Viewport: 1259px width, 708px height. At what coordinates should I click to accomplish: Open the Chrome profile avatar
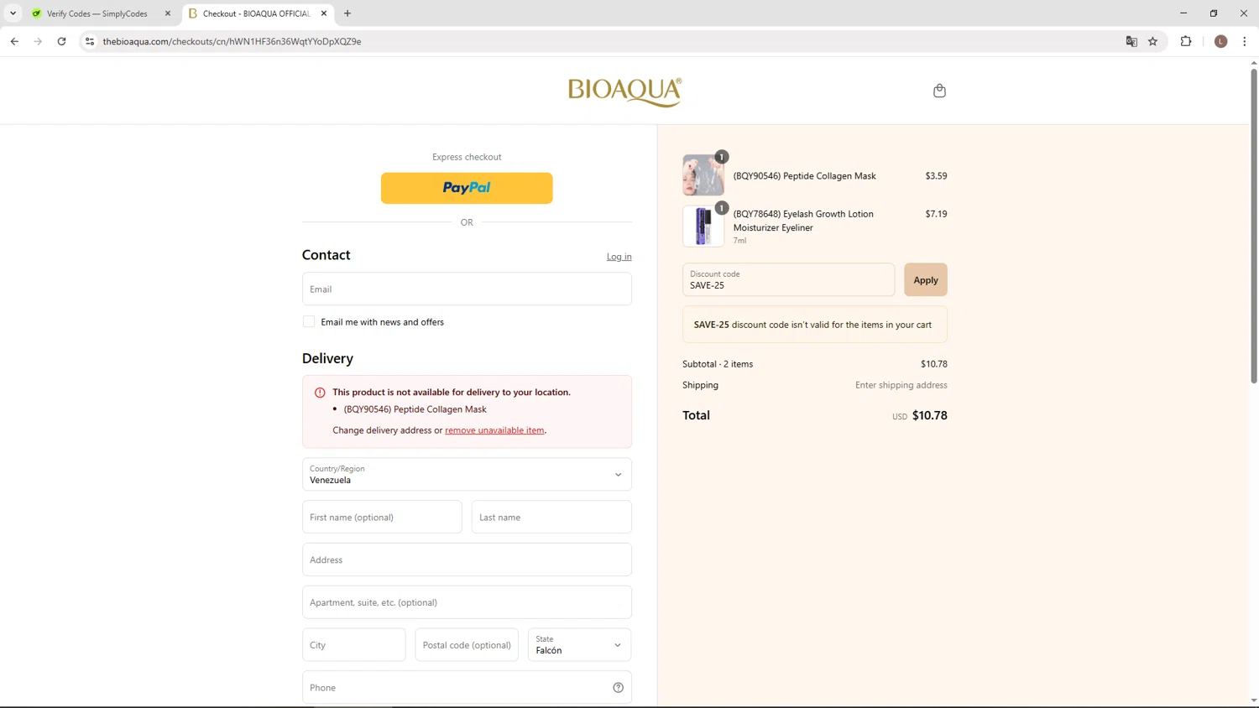(1221, 41)
